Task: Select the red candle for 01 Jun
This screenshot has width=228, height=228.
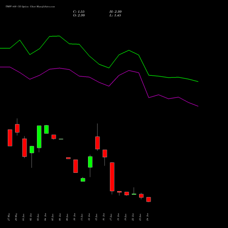Action: [x=25, y=148]
